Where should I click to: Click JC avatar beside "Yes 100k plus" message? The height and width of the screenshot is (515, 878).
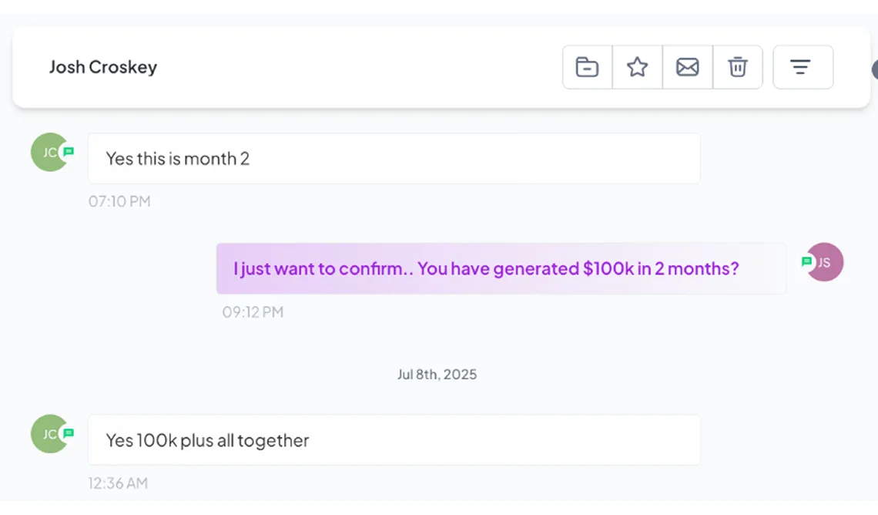pyautogui.click(x=48, y=435)
